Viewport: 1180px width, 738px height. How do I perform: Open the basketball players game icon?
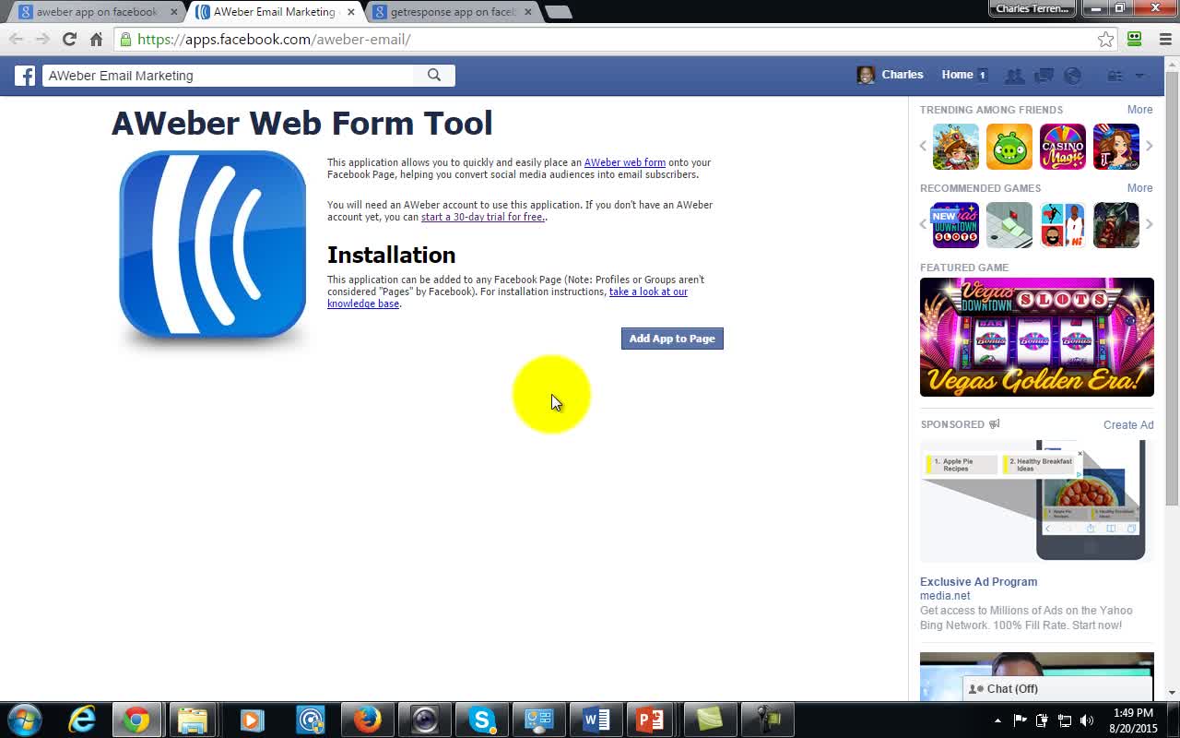coord(1063,225)
